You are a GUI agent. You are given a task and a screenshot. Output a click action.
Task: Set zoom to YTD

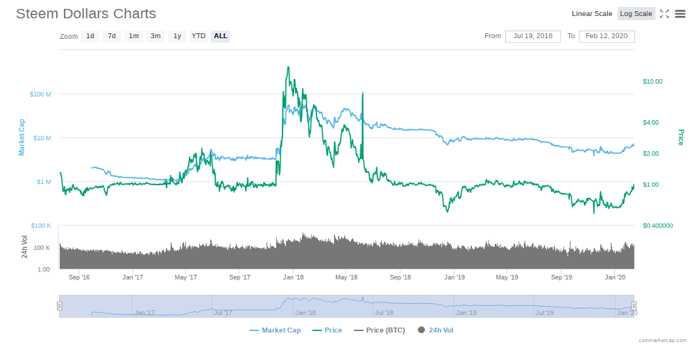tap(198, 36)
